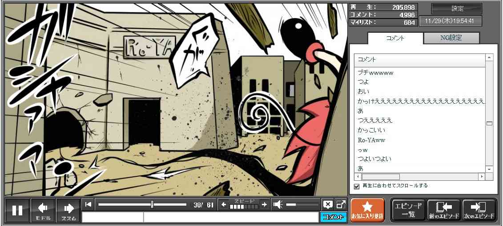Mute audio via the speaker icon
Screen dimensions: 503x226
coord(278,204)
